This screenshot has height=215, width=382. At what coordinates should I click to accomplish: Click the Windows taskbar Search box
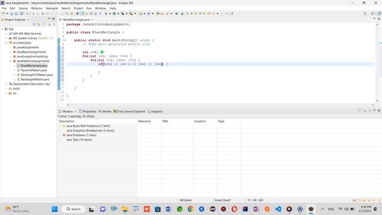(x=73, y=209)
